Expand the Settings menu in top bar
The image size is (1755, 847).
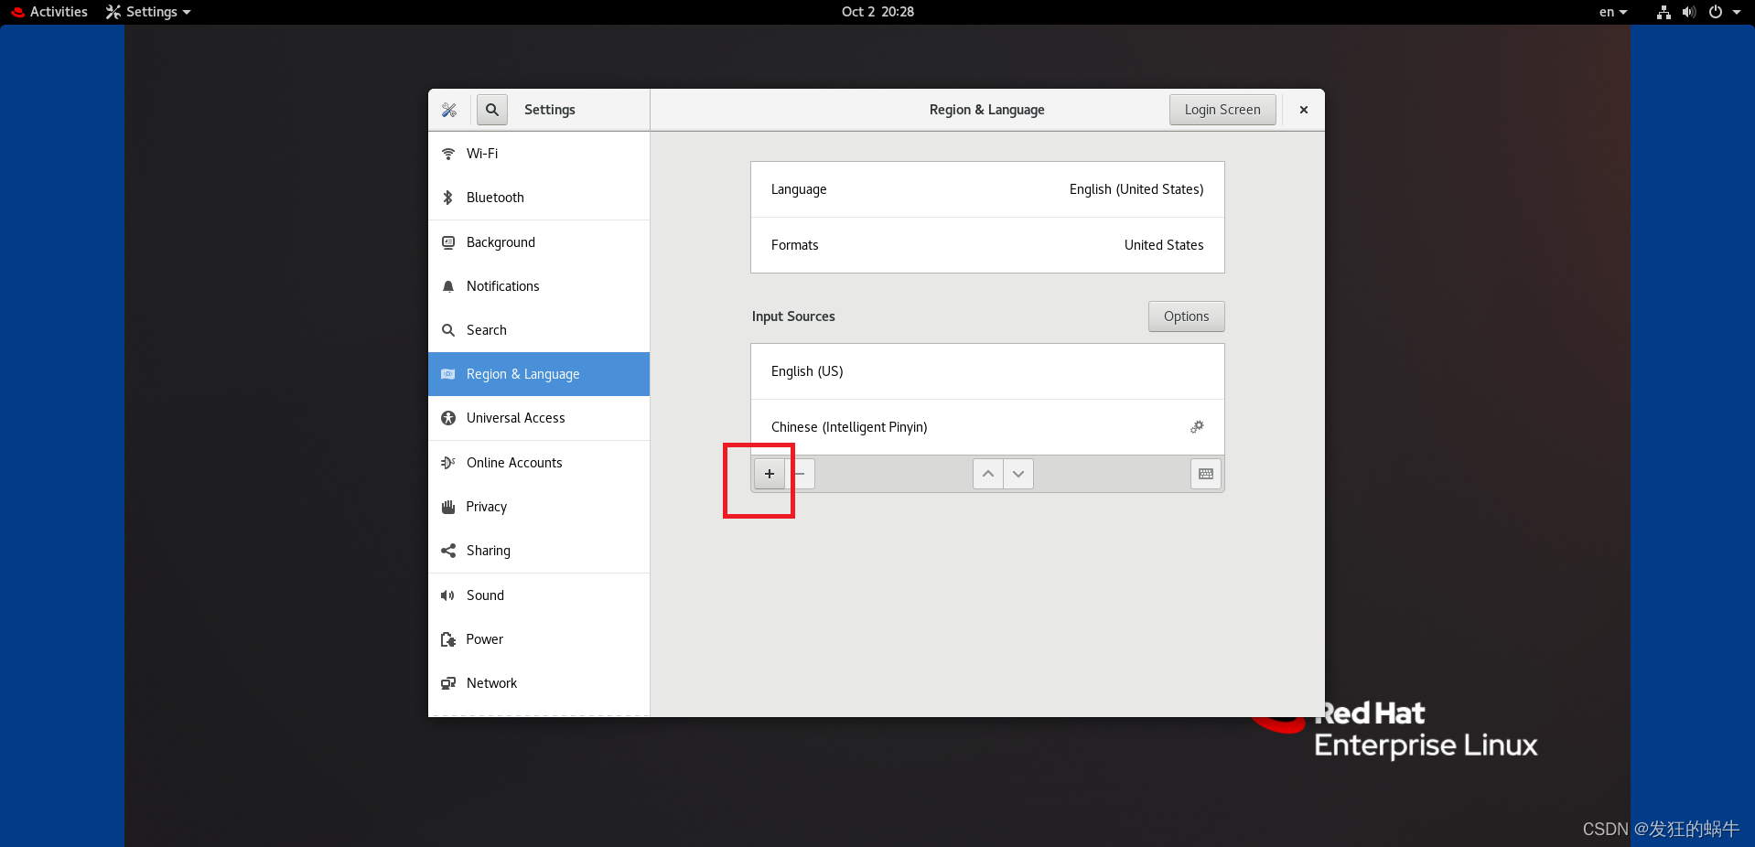147,12
